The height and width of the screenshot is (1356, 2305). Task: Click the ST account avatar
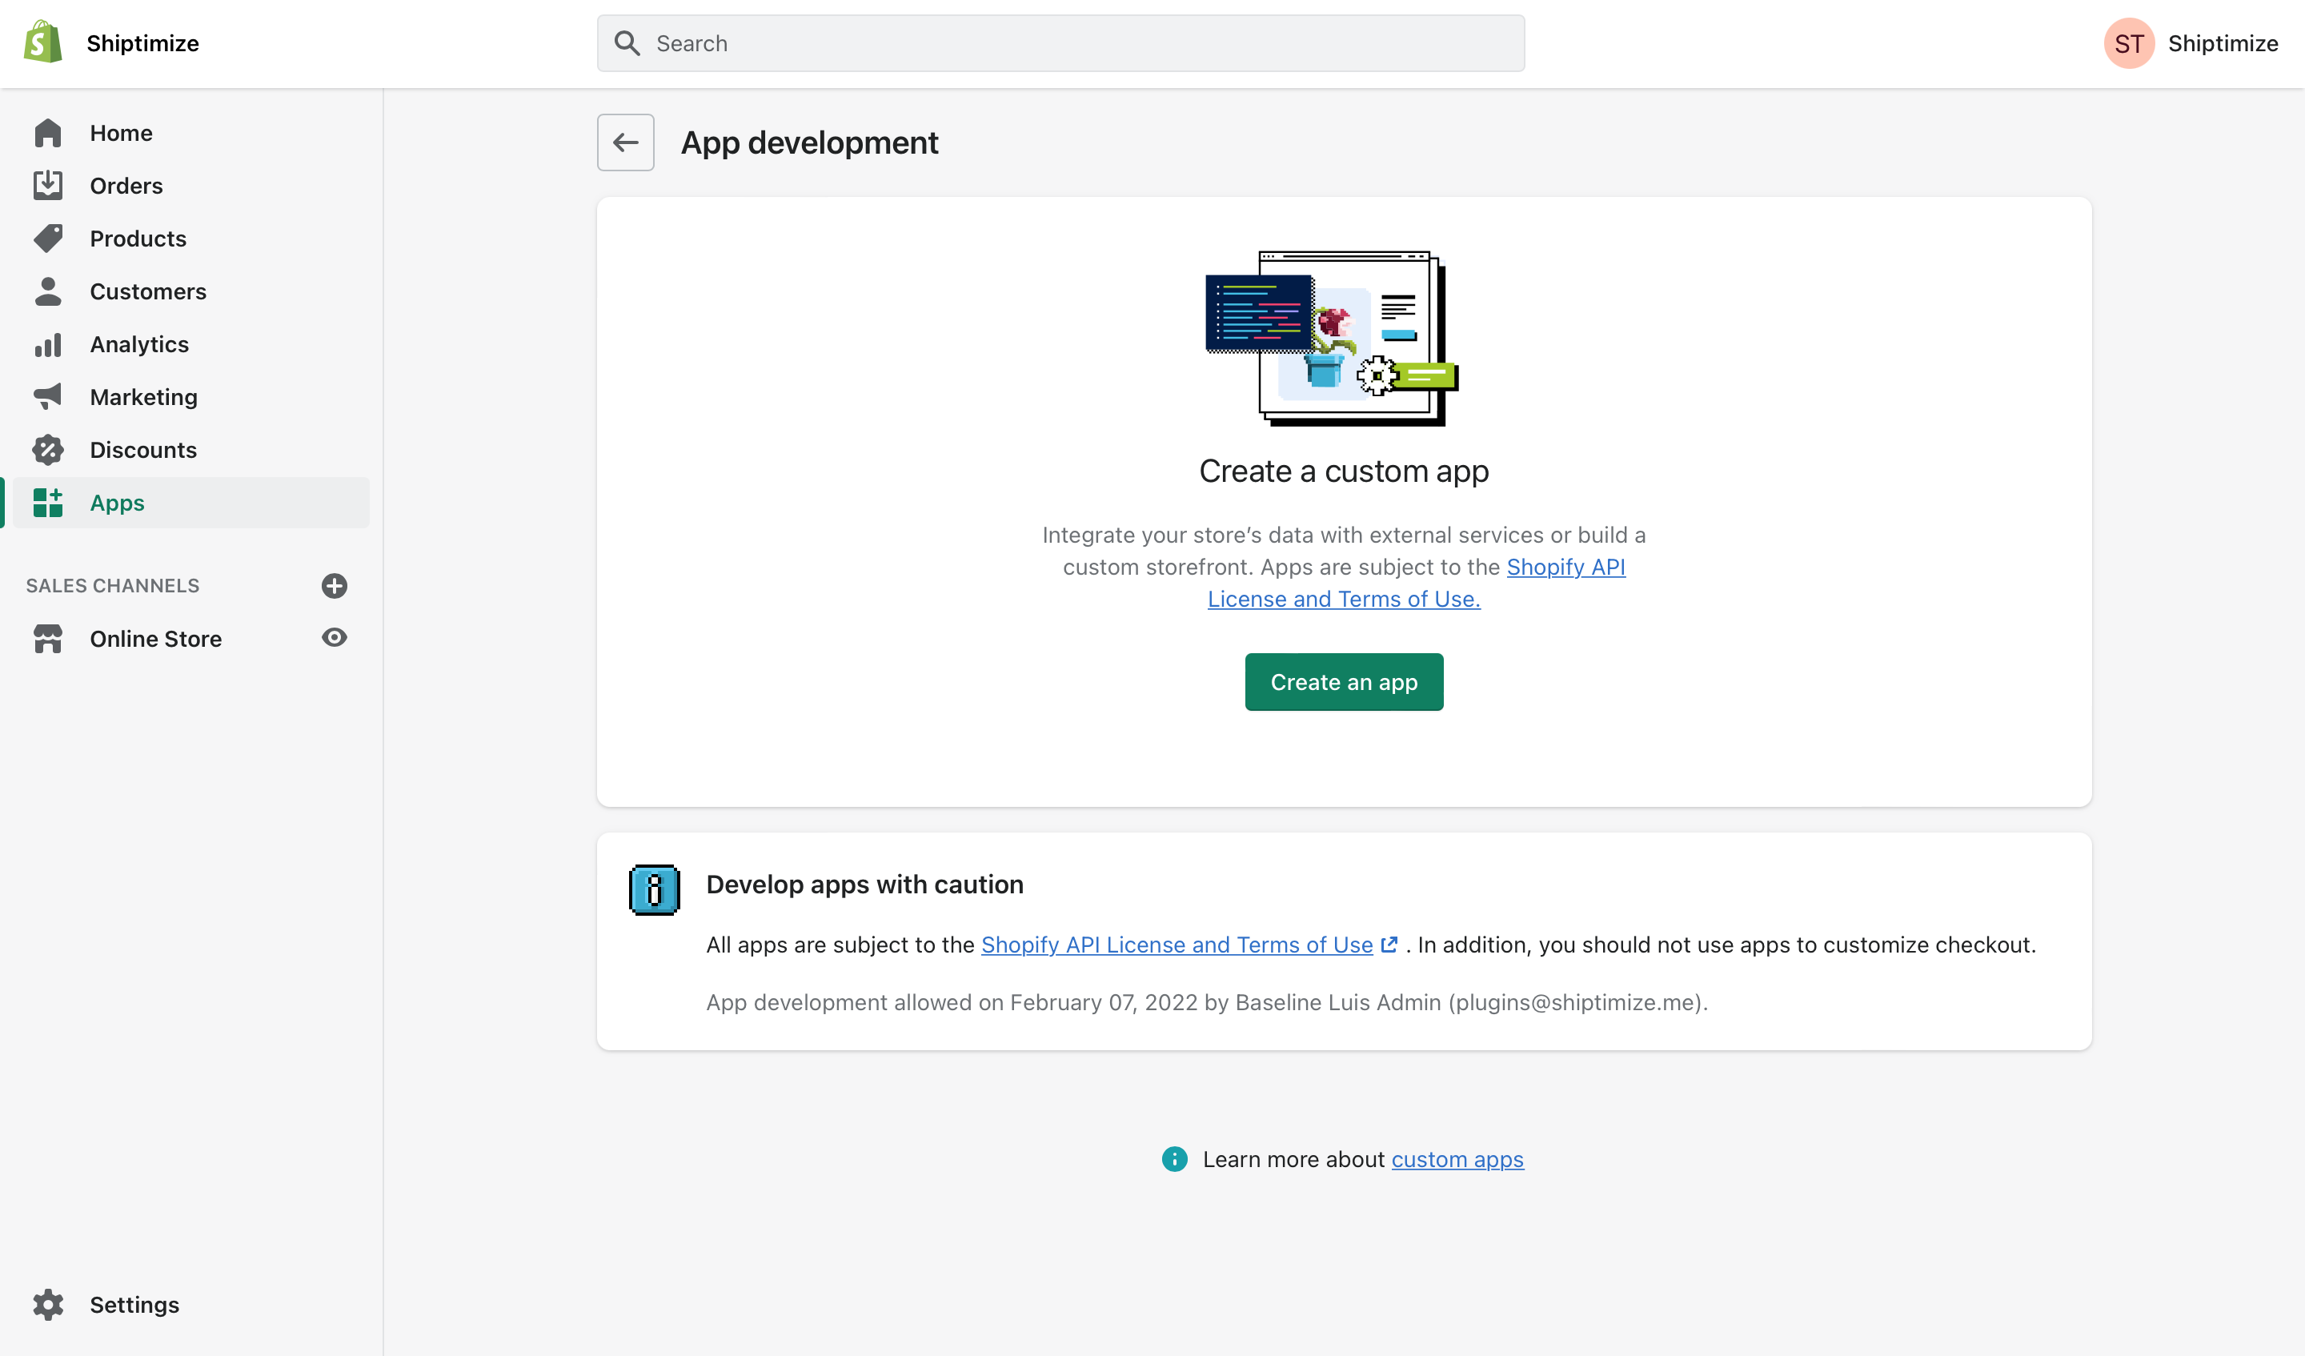coord(2130,43)
